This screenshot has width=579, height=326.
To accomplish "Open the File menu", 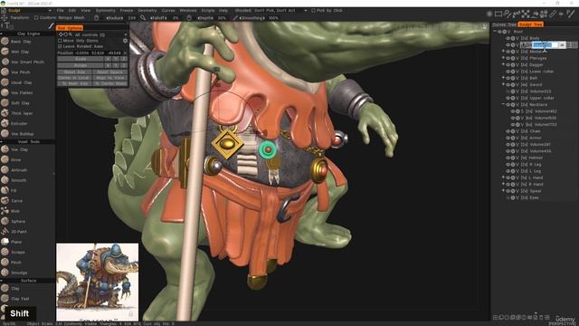I will tap(61, 10).
